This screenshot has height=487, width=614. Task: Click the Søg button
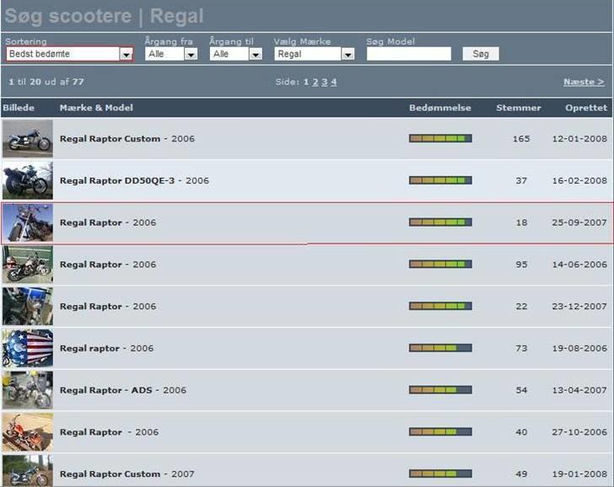[481, 54]
